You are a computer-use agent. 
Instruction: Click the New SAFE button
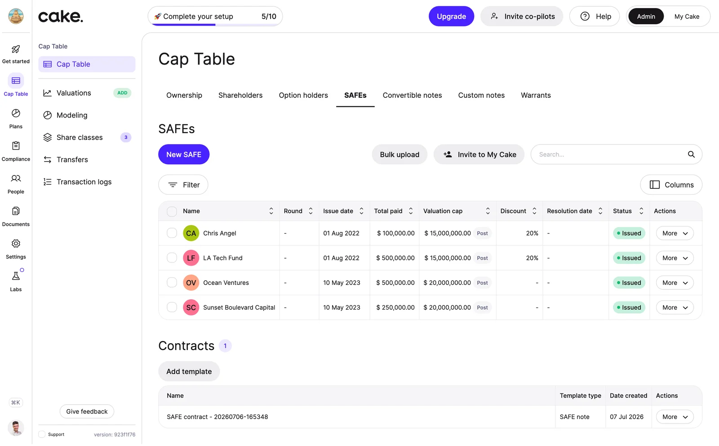[184, 154]
